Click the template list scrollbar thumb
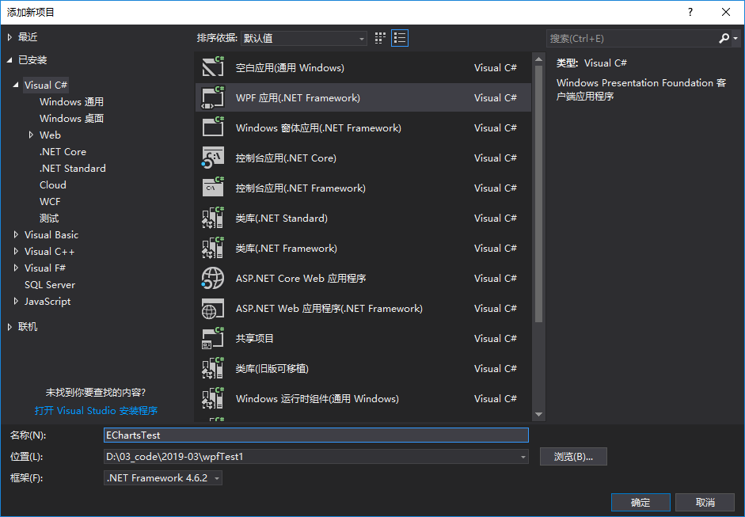The width and height of the screenshot is (745, 517). 538,194
